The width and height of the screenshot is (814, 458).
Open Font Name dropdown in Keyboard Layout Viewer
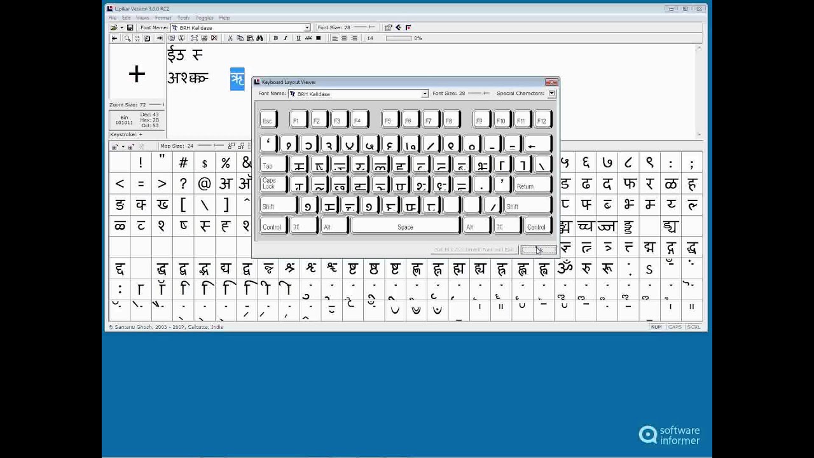(x=425, y=94)
